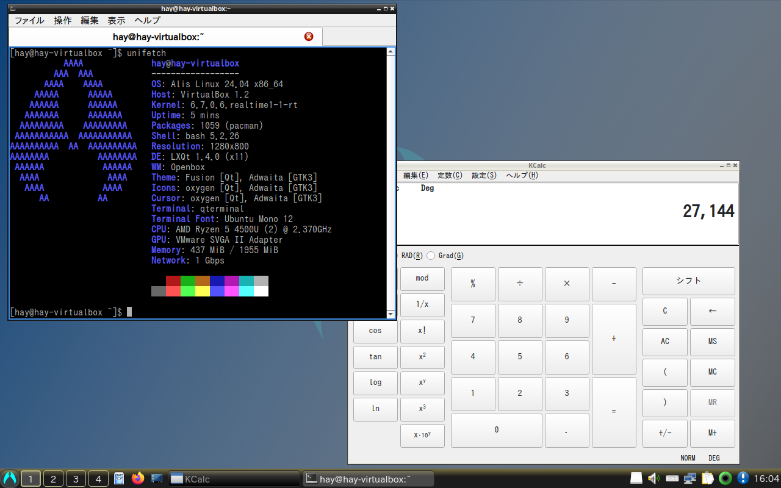
Task: Click the green circular tray icon
Action: tap(725, 478)
